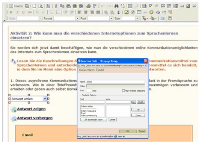Insert a bulleted list

[x=57, y=12]
